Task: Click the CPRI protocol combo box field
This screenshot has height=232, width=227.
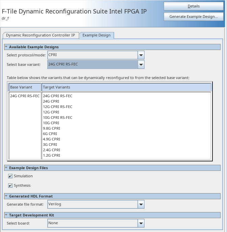Action: [x=93, y=55]
